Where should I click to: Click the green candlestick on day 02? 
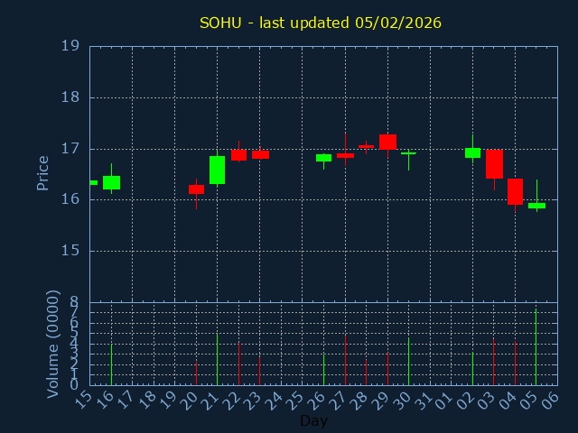tap(472, 152)
